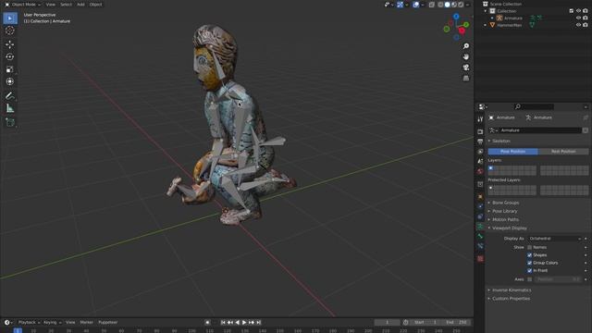Expand the Motion Paths panel

pyautogui.click(x=505, y=219)
